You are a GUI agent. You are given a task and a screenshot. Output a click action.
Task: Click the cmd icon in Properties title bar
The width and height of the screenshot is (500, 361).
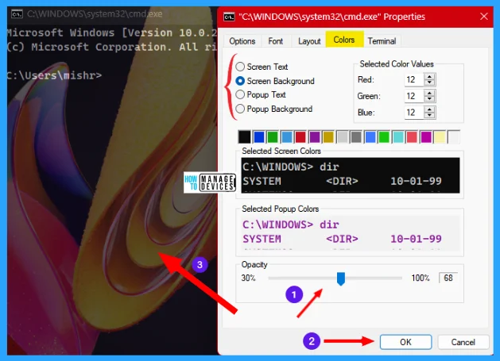tap(229, 17)
